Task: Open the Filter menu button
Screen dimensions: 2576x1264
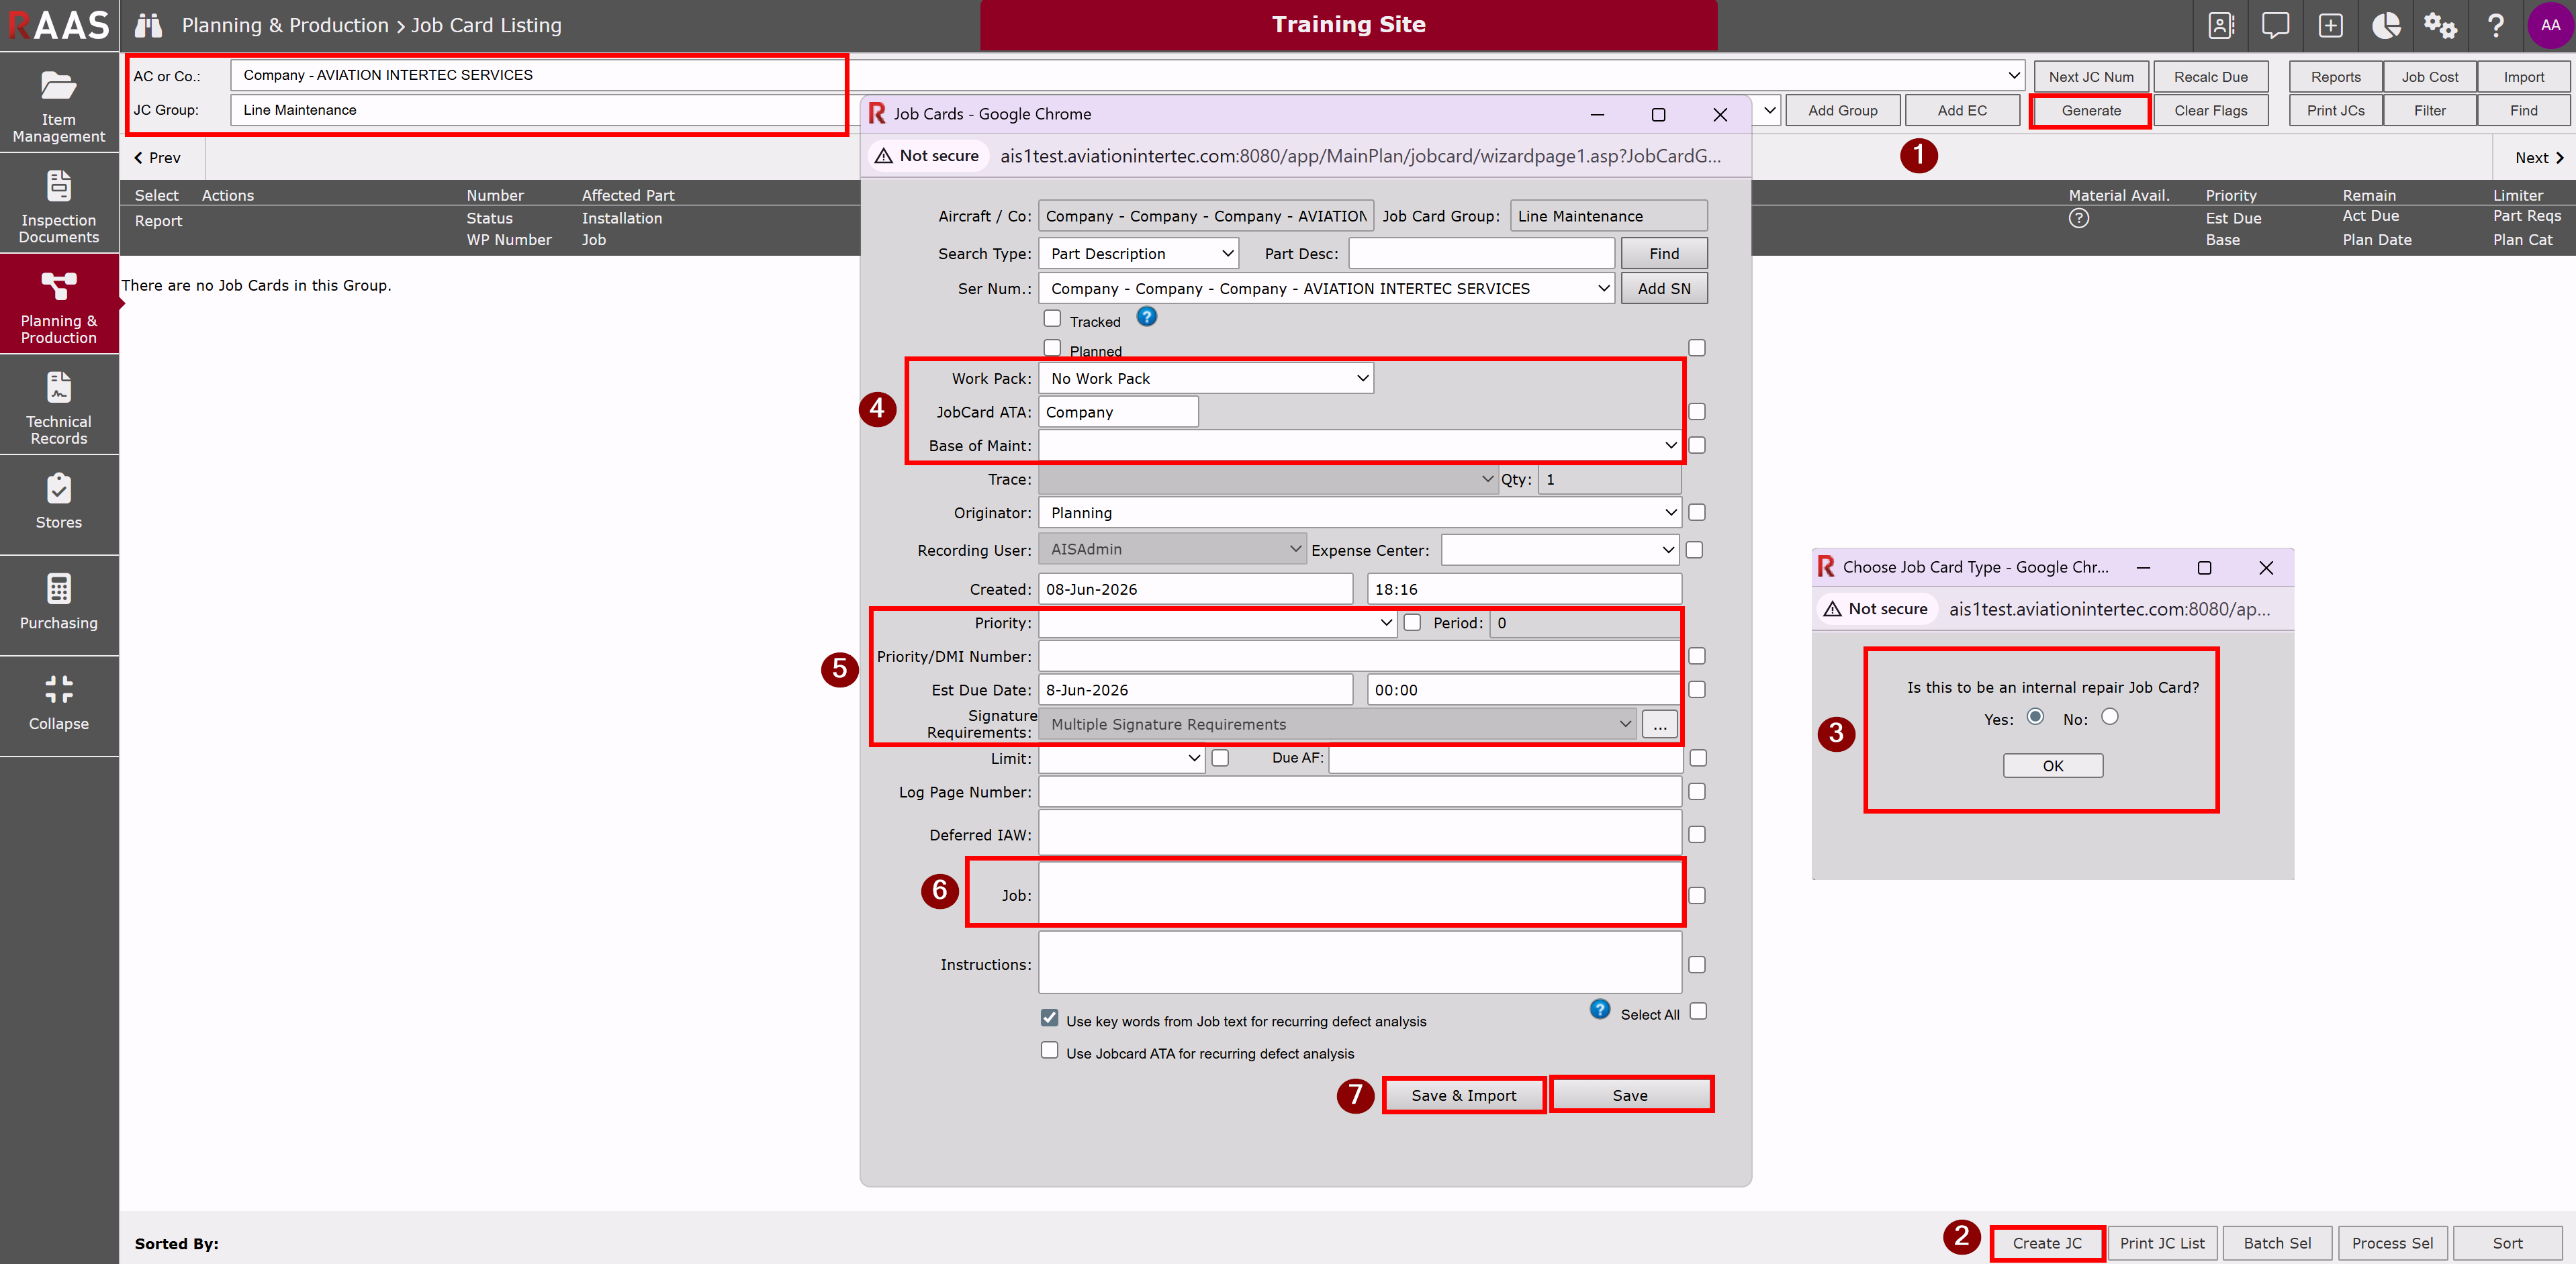Action: click(2430, 111)
